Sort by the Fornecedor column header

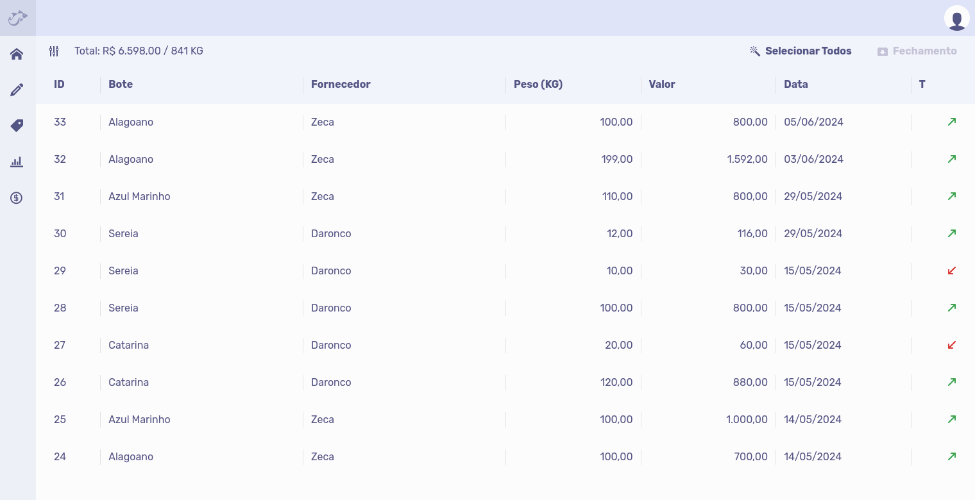click(x=341, y=84)
